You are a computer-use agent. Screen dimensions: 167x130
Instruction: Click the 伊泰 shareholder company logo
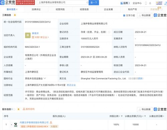[x=16, y=125]
